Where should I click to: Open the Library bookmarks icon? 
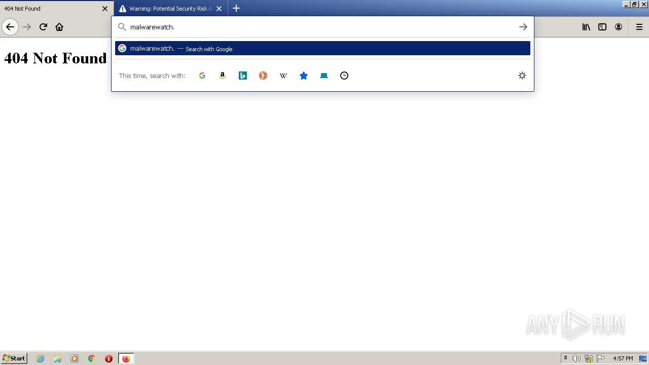tap(586, 27)
